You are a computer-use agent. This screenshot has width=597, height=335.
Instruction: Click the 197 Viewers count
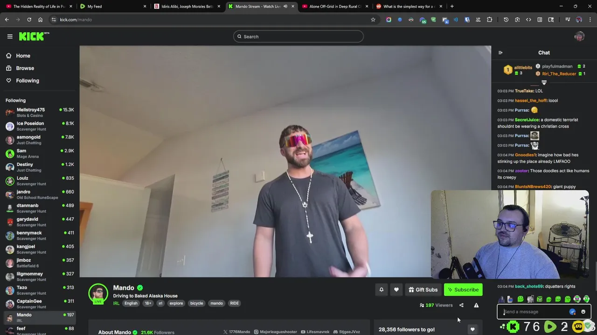(436, 305)
